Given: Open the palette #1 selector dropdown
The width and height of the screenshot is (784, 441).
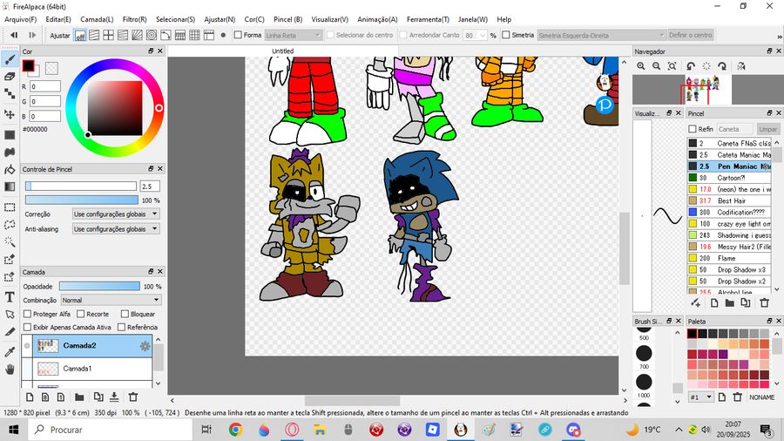Looking at the screenshot, I should (x=701, y=397).
